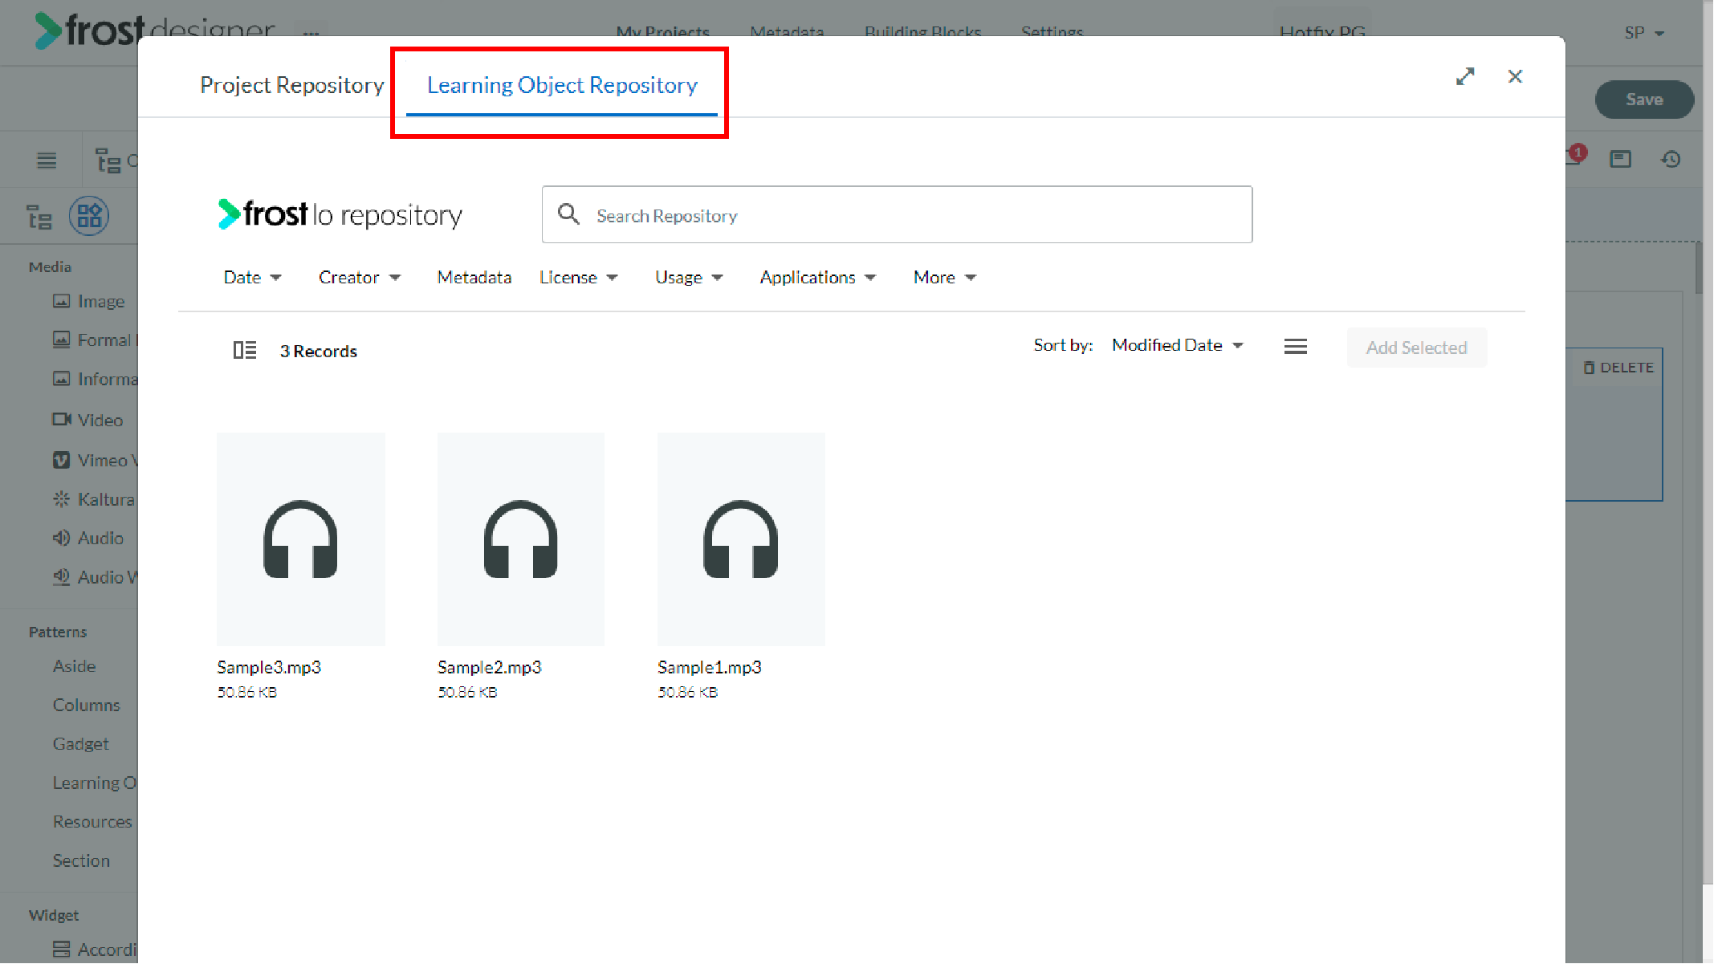Image resolution: width=1714 pixels, height=964 pixels.
Task: Open the preview window icon
Action: pyautogui.click(x=1620, y=160)
